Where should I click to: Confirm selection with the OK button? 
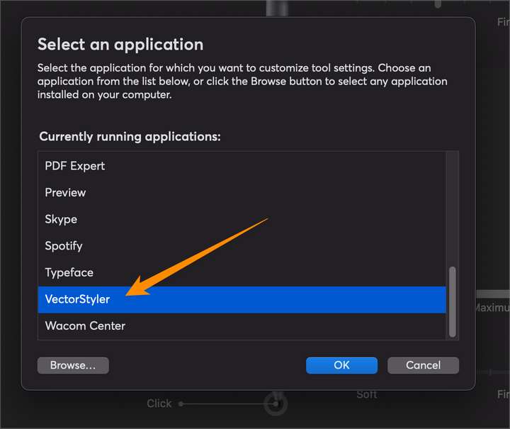pyautogui.click(x=341, y=365)
